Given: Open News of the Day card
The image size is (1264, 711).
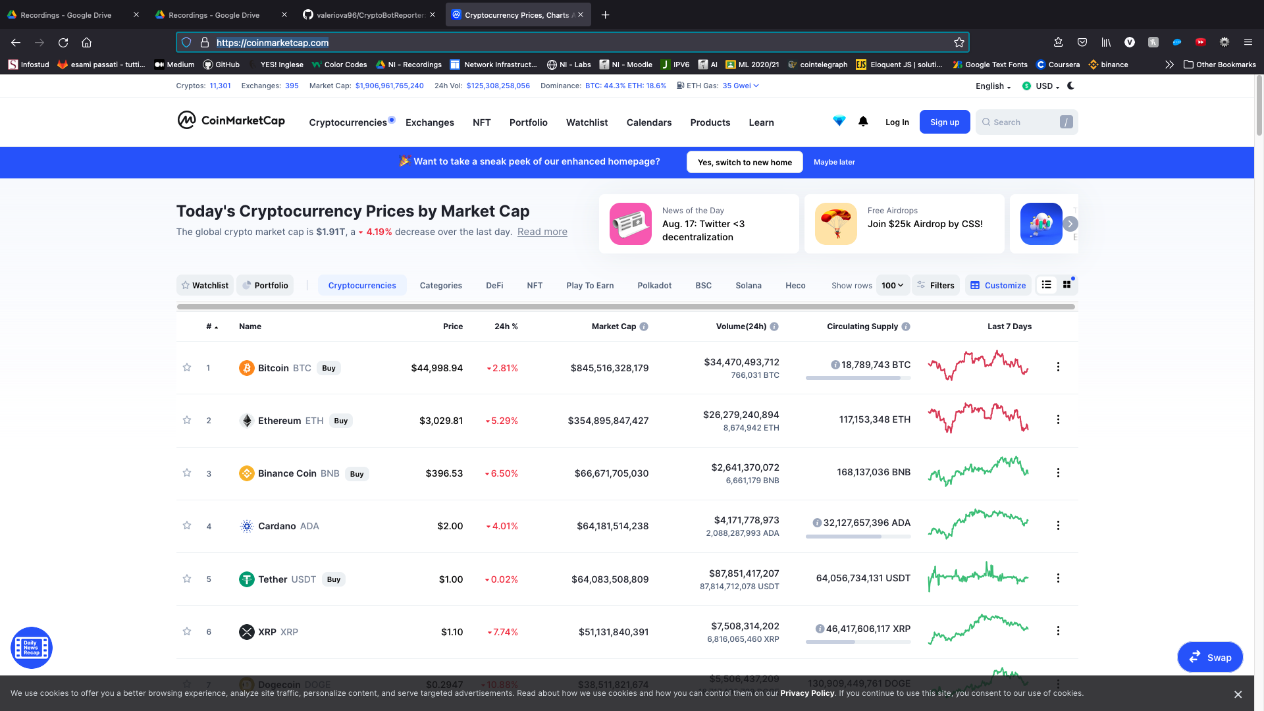Looking at the screenshot, I should click(698, 224).
